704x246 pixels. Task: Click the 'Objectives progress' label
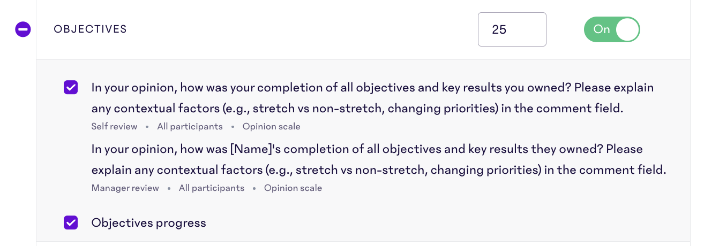point(149,222)
